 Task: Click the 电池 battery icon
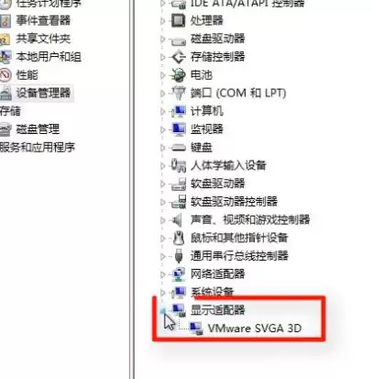click(178, 75)
